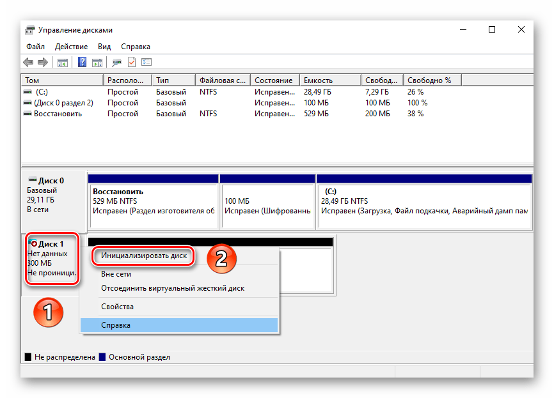Click the Back arrow toolbar icon

pos(28,63)
